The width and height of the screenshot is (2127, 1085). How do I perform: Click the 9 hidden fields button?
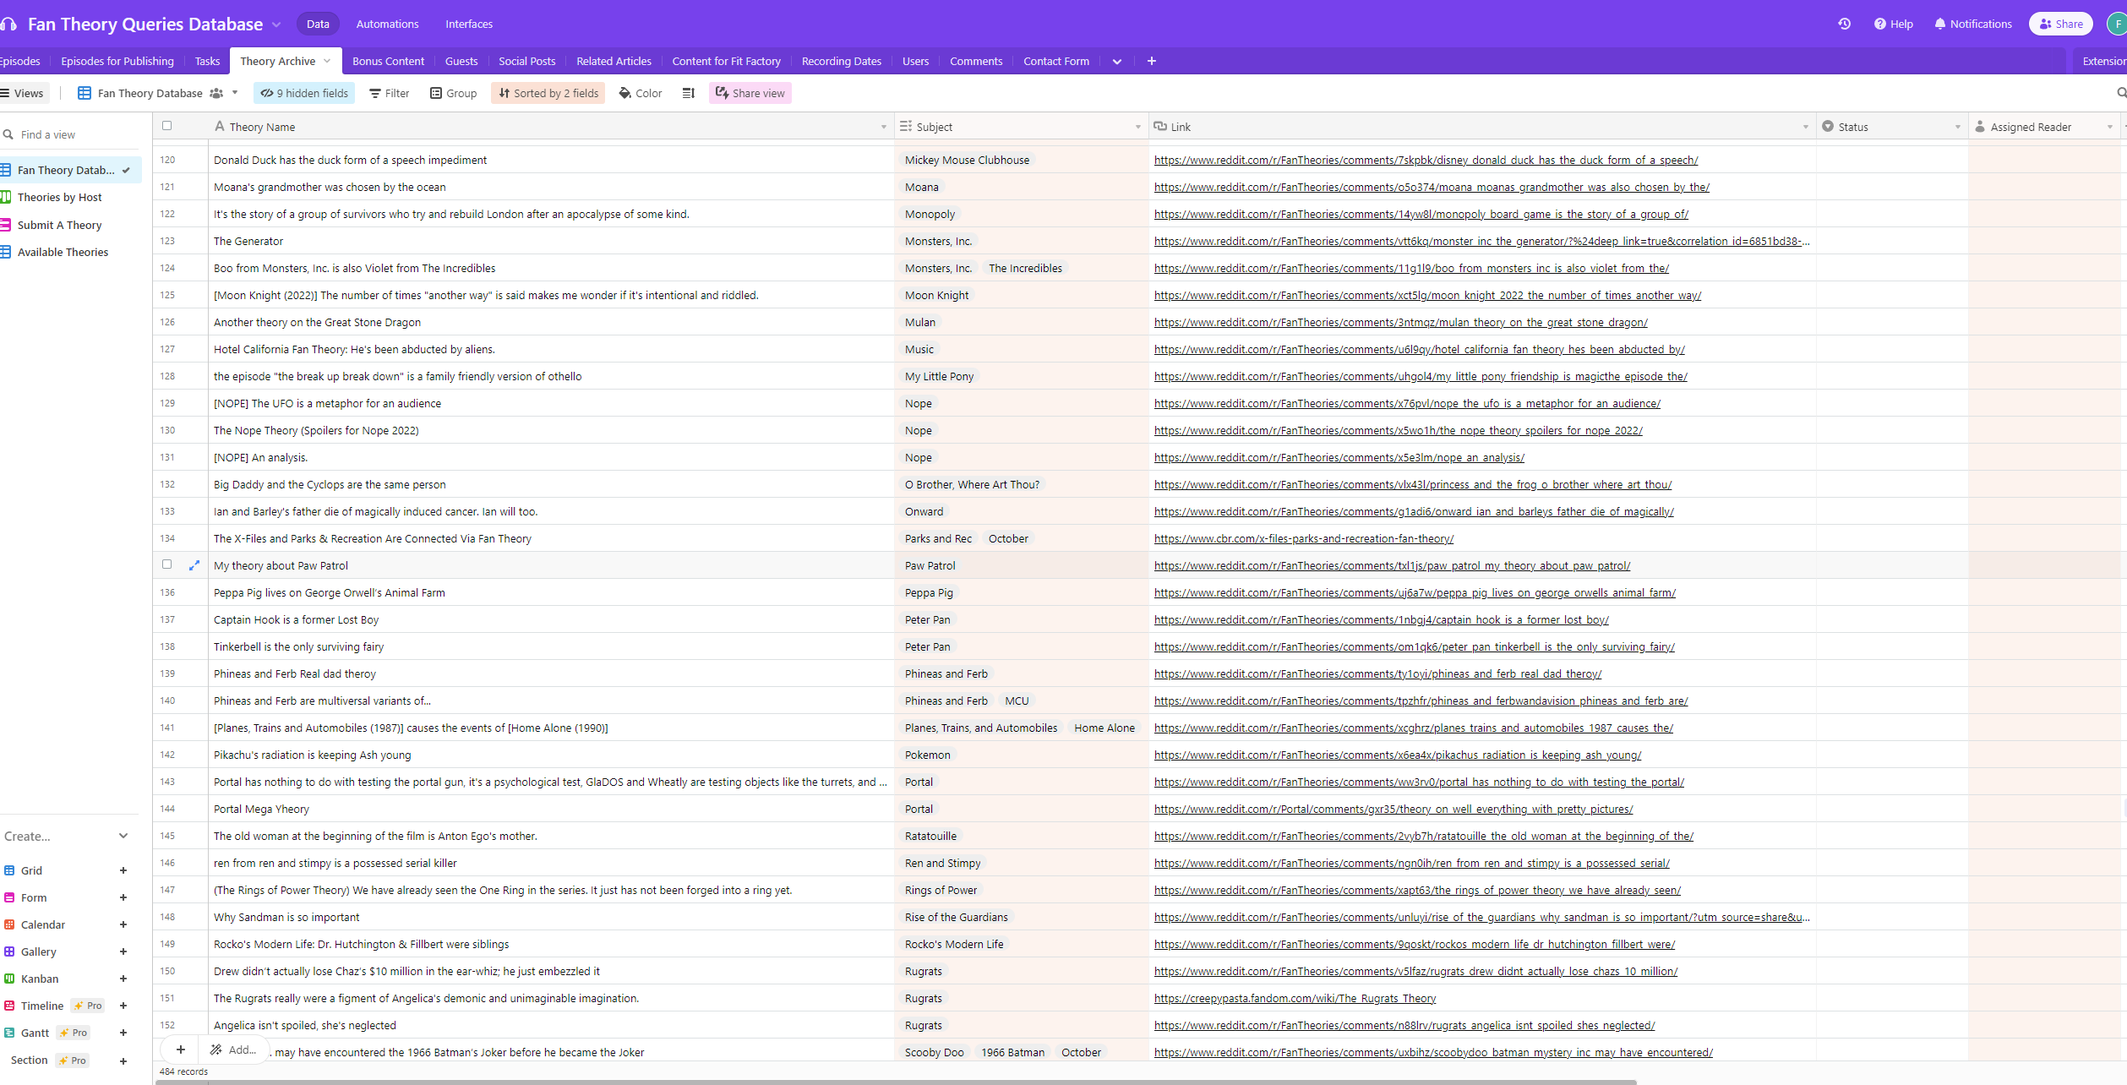click(x=304, y=93)
